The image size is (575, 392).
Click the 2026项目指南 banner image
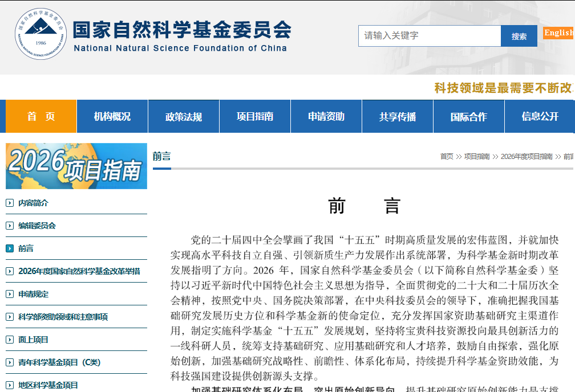pos(76,166)
